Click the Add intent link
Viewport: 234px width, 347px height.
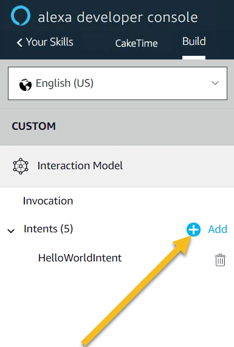pyautogui.click(x=218, y=229)
